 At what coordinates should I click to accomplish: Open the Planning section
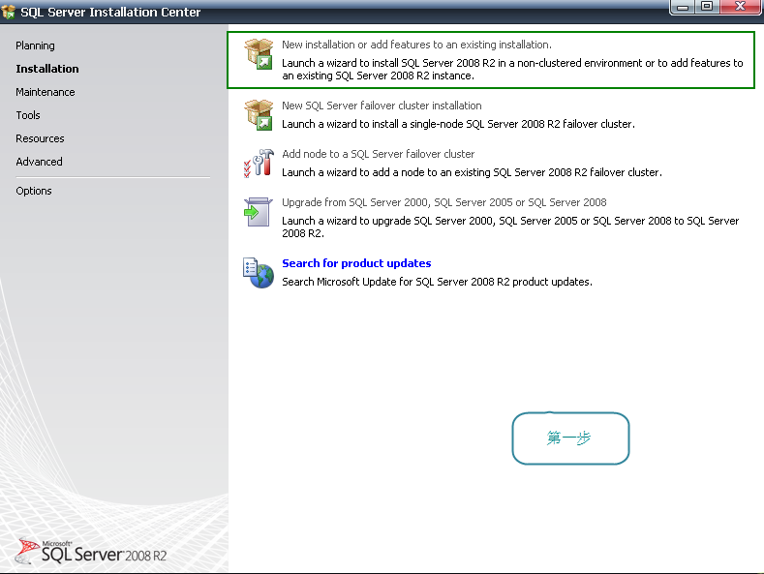(x=35, y=45)
